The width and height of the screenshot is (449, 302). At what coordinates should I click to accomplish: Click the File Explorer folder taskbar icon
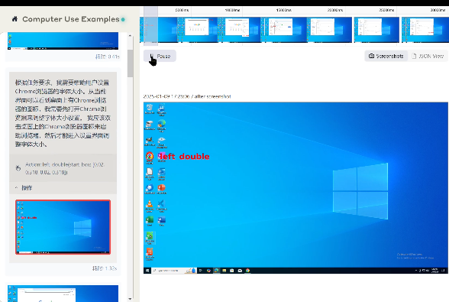click(x=224, y=271)
